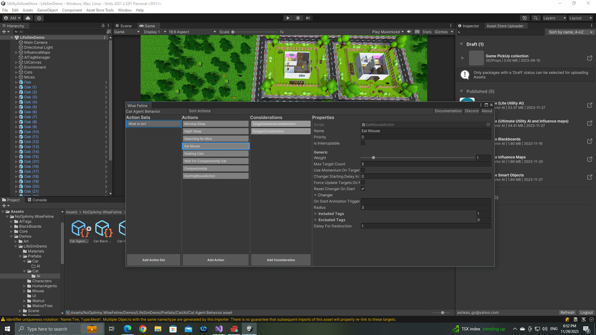596x335 pixels.
Task: Adjust Project icon size slider
Action: tap(443, 313)
